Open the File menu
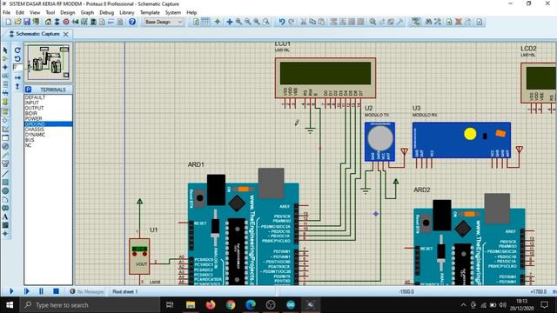 [x=6, y=12]
